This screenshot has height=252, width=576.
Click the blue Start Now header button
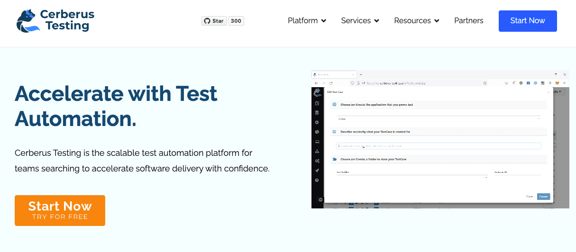point(527,21)
